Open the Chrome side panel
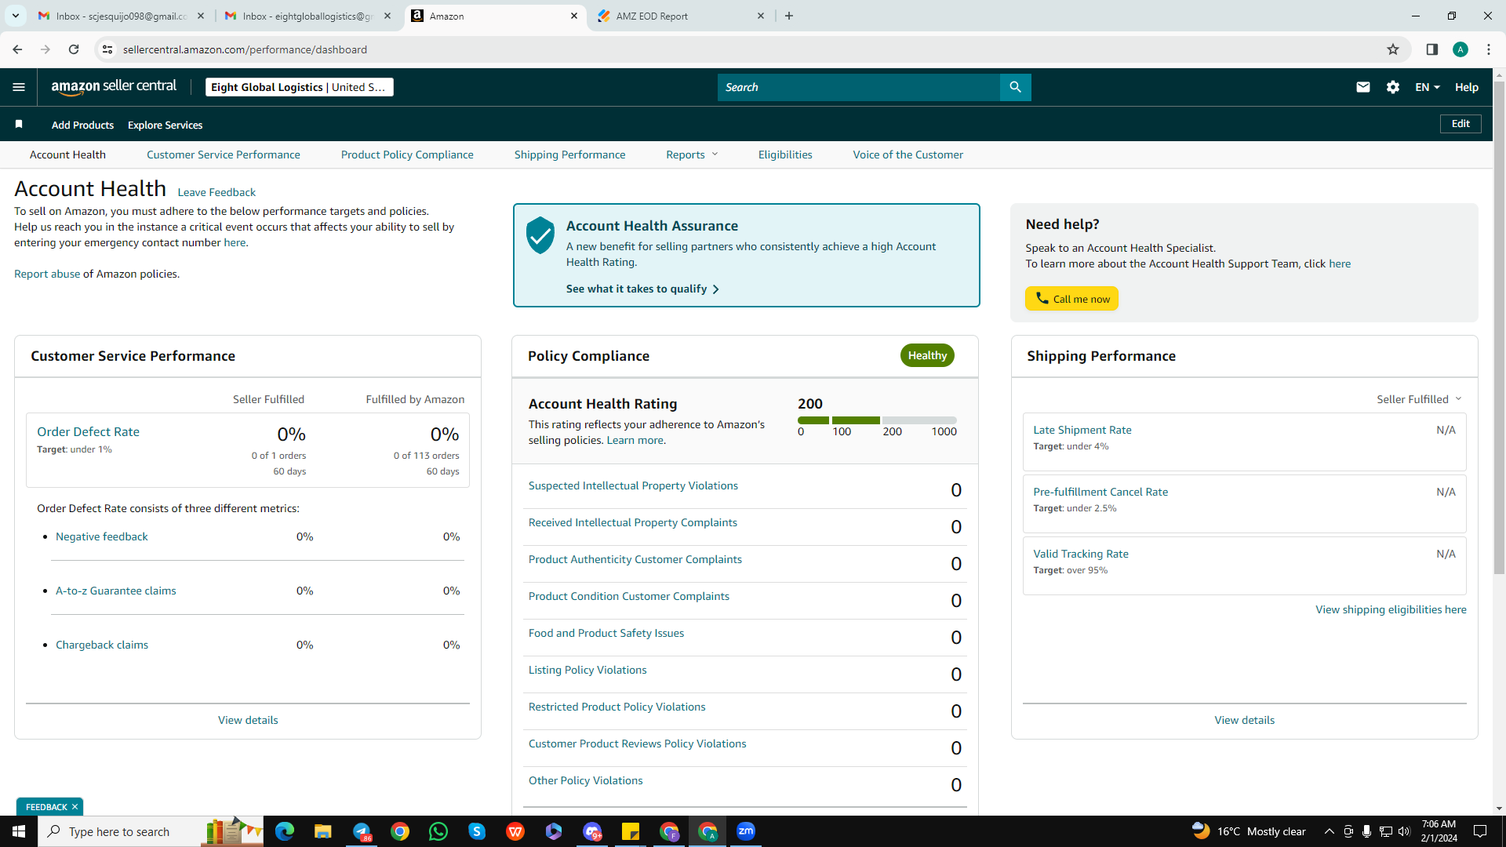The height and width of the screenshot is (847, 1506). (x=1432, y=49)
